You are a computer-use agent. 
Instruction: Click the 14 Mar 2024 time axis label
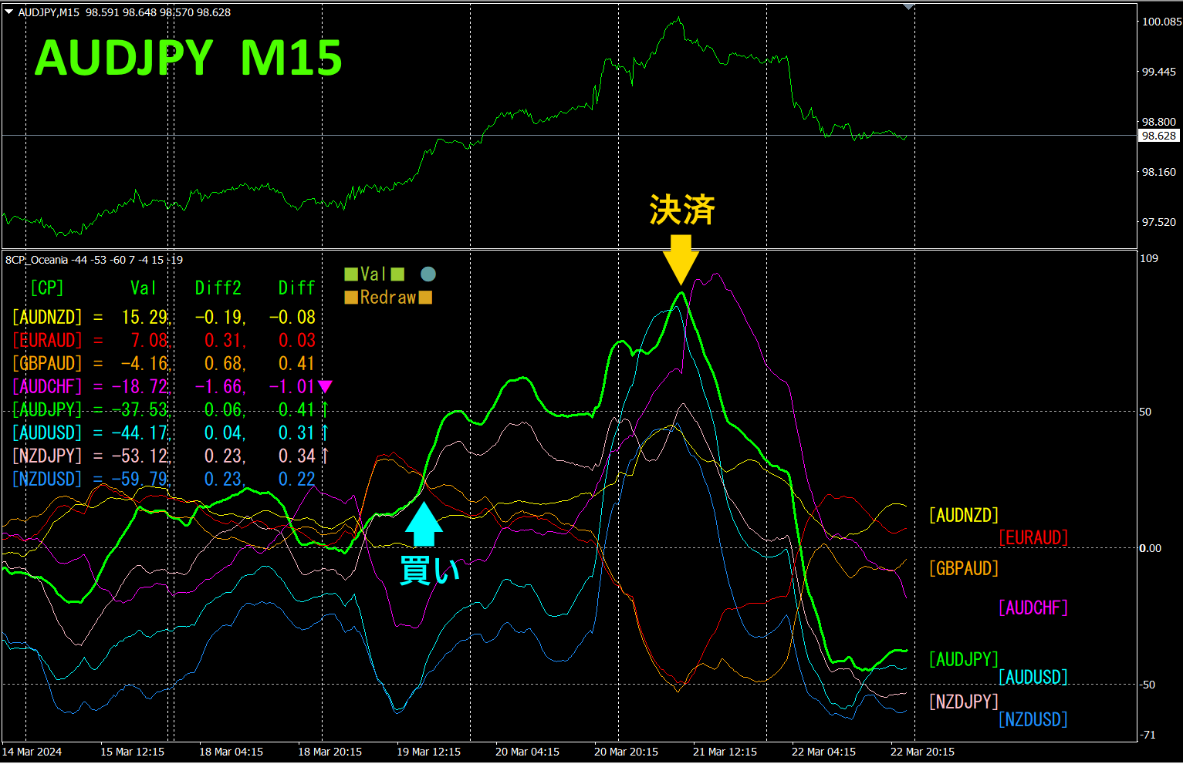(32, 752)
